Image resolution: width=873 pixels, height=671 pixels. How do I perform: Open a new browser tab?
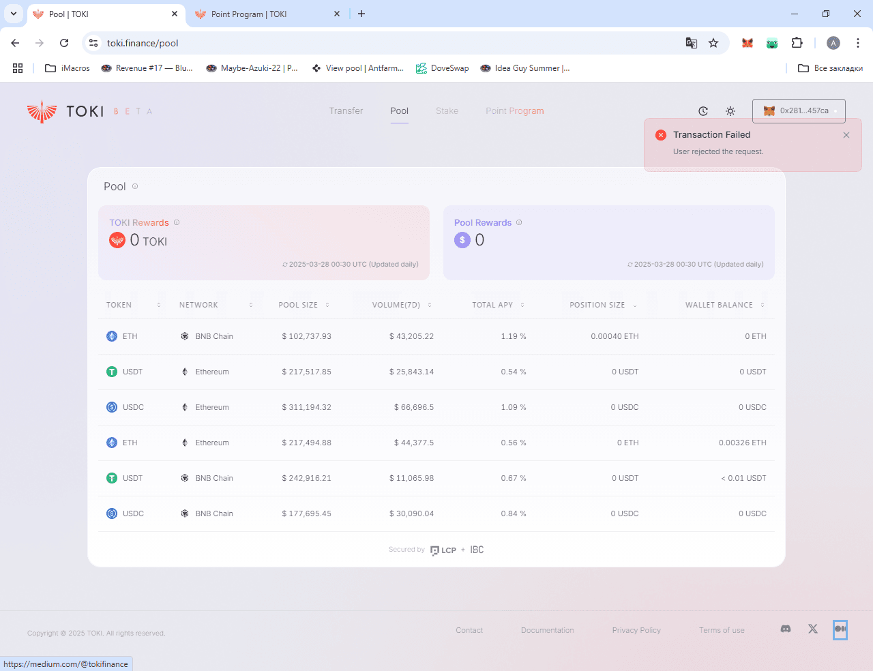coord(361,14)
